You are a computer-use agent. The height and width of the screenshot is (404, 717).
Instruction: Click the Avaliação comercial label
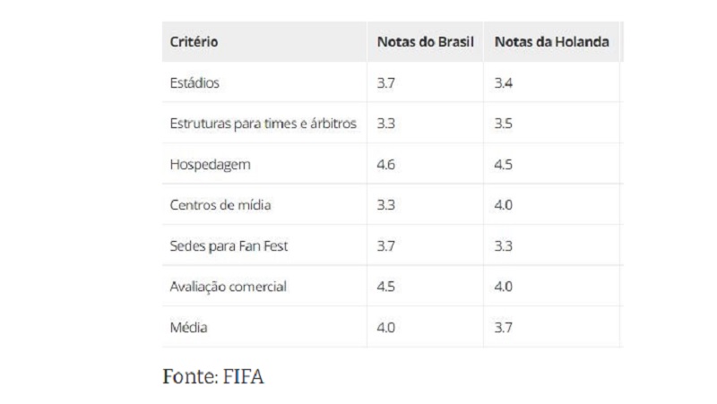click(x=229, y=287)
